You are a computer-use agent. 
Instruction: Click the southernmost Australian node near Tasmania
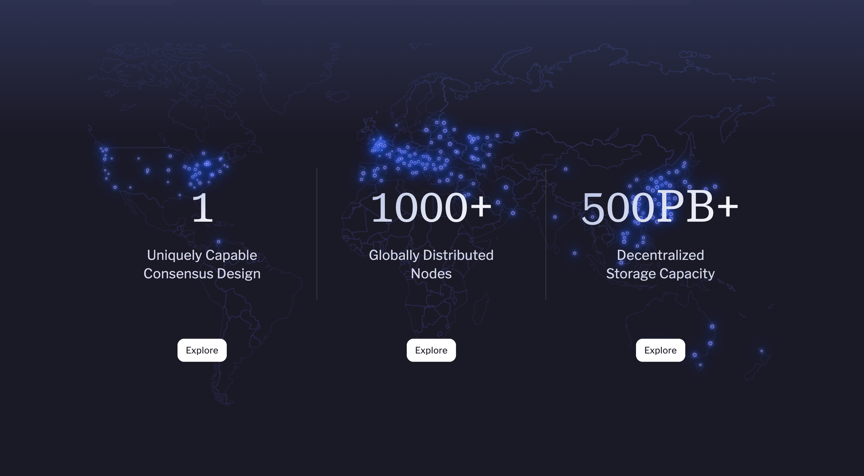click(x=700, y=365)
